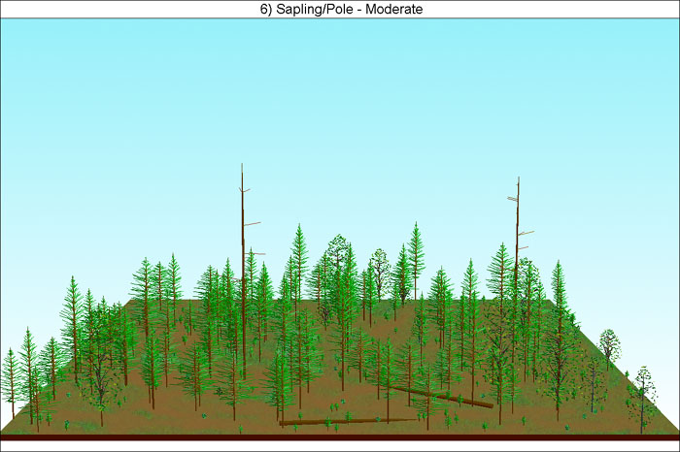
Task: Select the tallest live conifer near center
Action: click(416, 252)
